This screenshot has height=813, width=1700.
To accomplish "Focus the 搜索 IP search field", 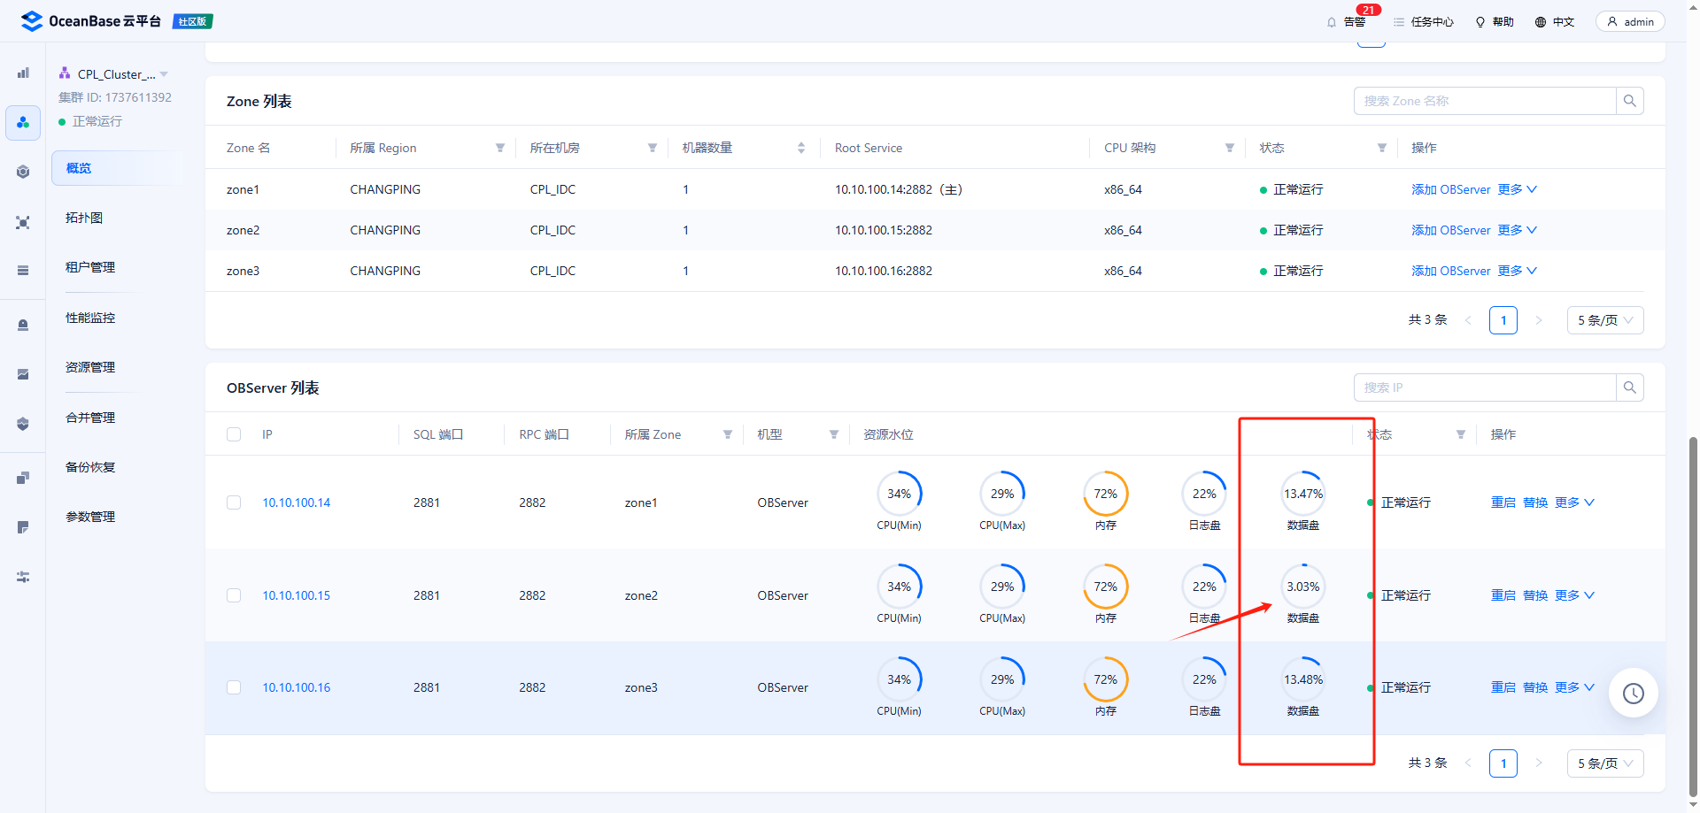I will (x=1485, y=387).
